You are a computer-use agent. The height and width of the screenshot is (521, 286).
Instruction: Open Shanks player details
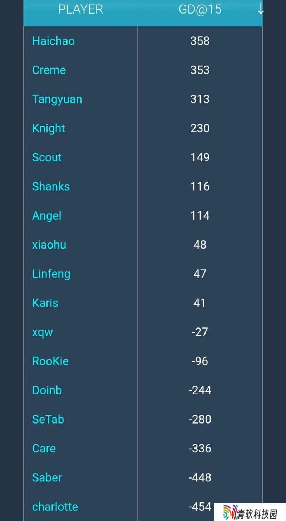tap(51, 186)
